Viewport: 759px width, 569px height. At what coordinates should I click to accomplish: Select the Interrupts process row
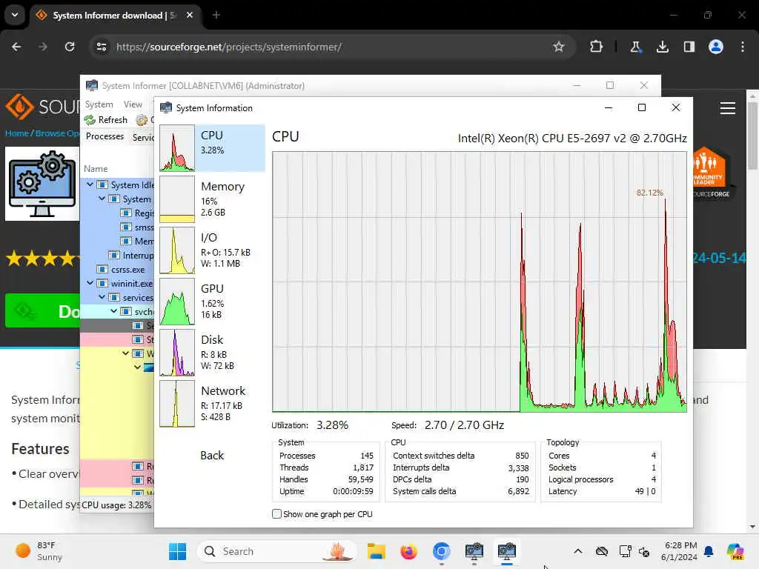pos(117,255)
